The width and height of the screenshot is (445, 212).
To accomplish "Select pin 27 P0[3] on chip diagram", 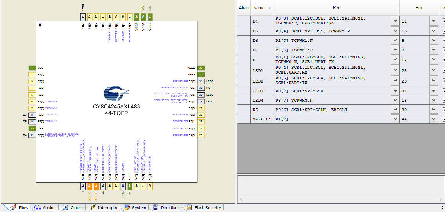I will 201,108.
